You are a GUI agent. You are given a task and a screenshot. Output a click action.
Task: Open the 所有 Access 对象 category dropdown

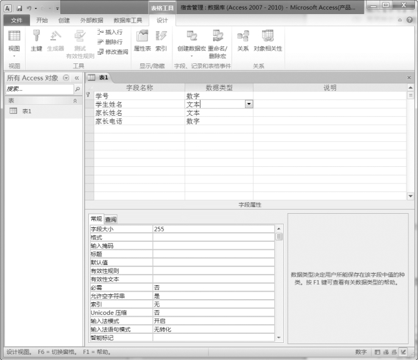tap(66, 78)
